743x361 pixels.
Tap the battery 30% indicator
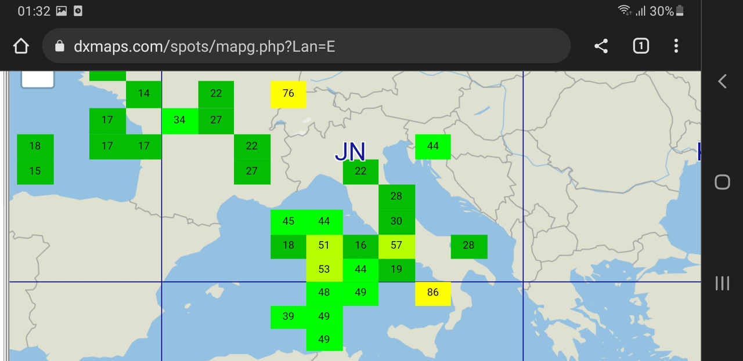pyautogui.click(x=666, y=11)
